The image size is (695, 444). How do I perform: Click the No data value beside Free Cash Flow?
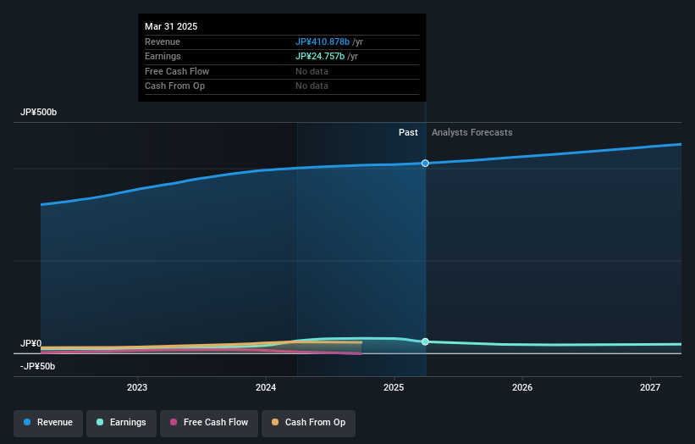pos(312,71)
